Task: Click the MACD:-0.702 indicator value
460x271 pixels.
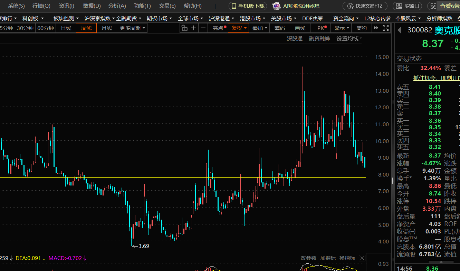Action: coord(68,258)
